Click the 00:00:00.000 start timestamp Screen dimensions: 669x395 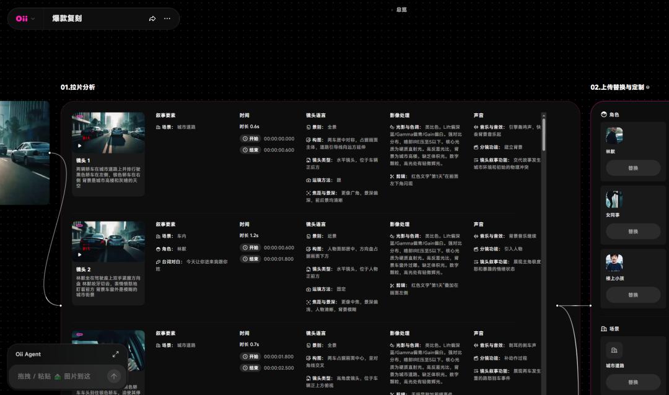279,139
